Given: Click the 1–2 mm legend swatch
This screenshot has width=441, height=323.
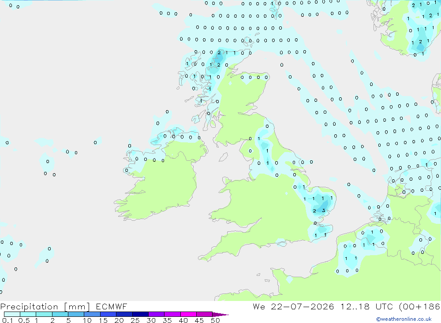Looking at the screenshot, I should click(44, 314).
